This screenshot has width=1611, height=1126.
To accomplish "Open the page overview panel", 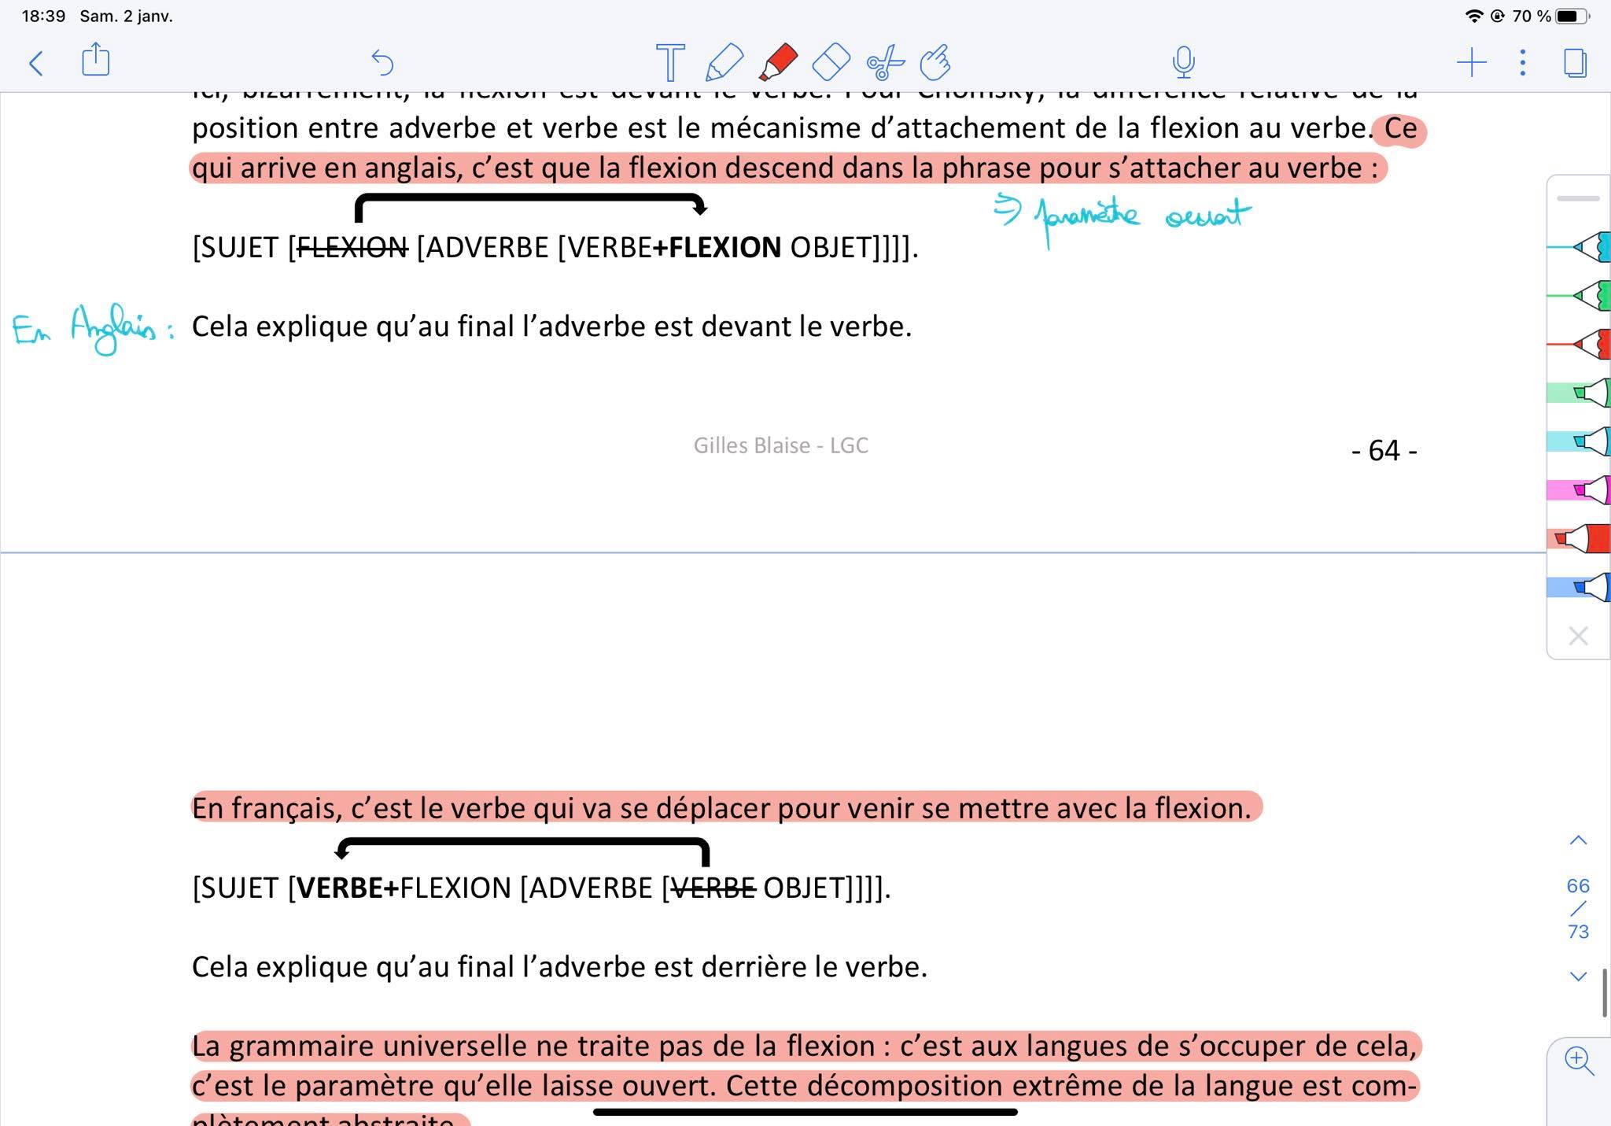I will [x=1575, y=63].
